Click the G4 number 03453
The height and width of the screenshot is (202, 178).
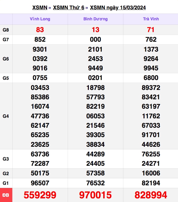[x=40, y=88]
